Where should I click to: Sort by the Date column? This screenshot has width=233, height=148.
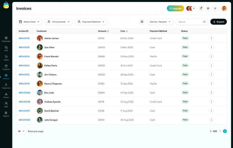pos(124,31)
